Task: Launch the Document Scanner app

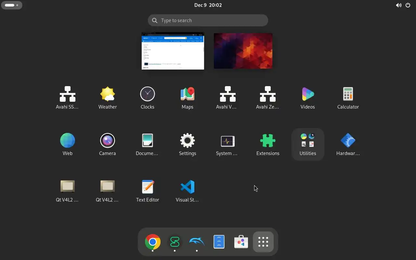Action: coord(148,144)
